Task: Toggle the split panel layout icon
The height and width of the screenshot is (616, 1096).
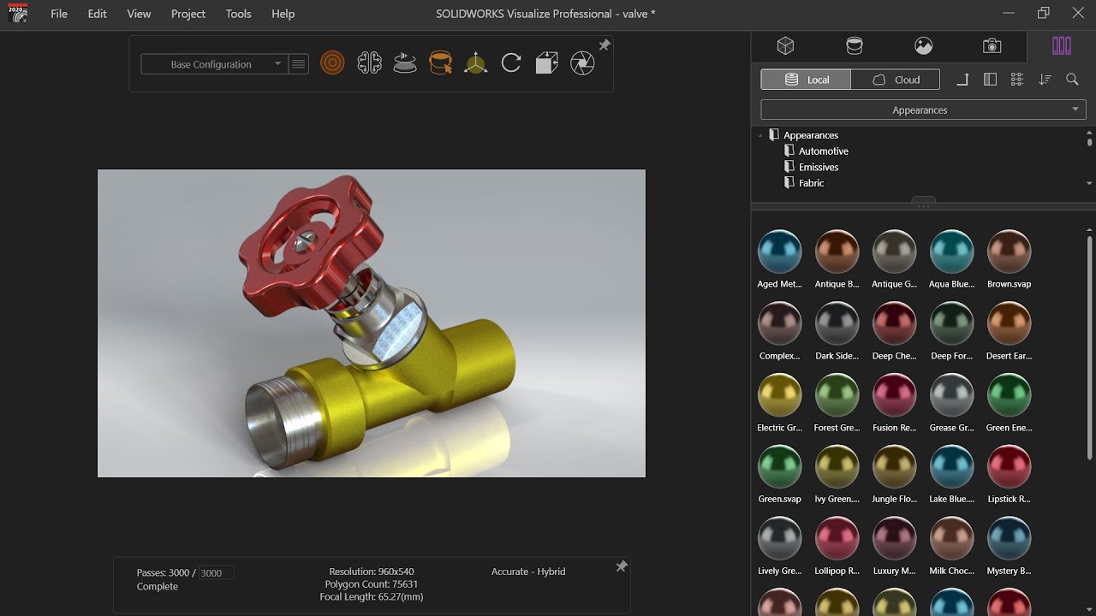Action: 990,80
